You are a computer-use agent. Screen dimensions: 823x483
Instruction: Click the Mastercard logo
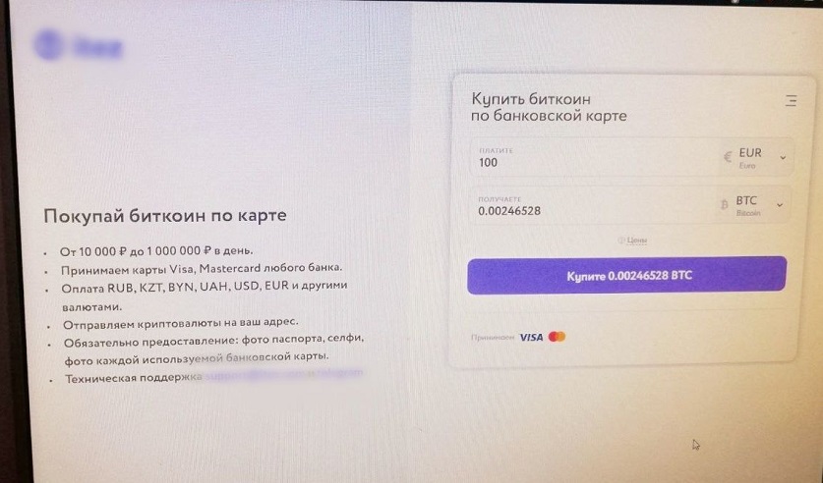[x=557, y=337]
